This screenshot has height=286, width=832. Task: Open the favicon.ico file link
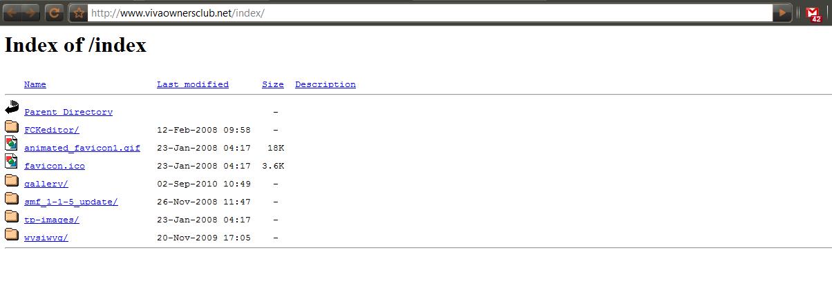[x=55, y=166]
